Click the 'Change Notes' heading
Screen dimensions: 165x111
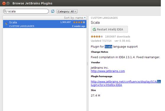(x=99, y=52)
